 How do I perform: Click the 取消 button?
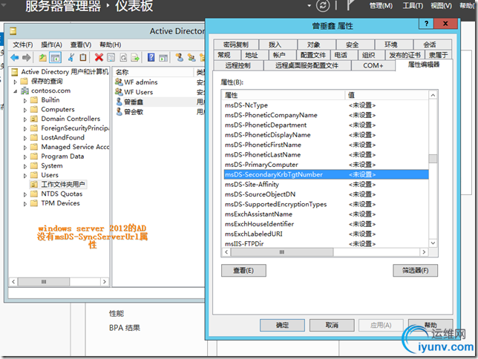pos(332,325)
